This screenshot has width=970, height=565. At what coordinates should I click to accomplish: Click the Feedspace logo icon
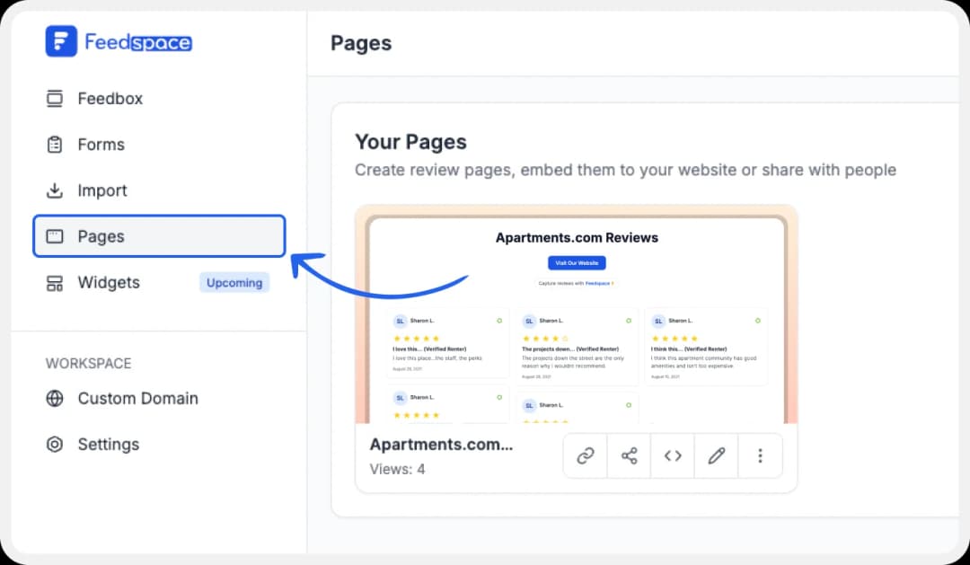coord(58,40)
